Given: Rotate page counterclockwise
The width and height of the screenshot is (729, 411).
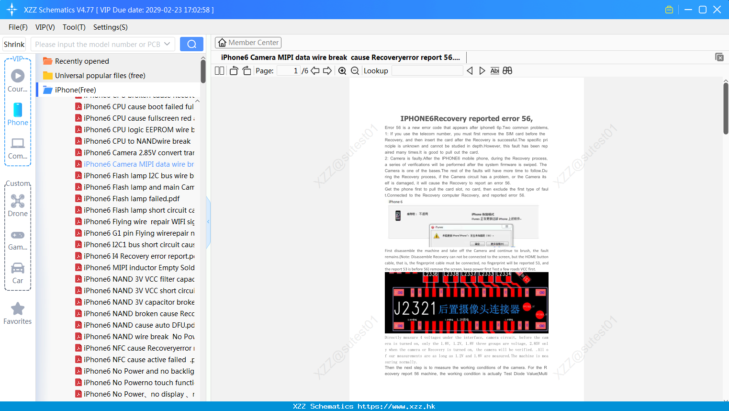Looking at the screenshot, I should (234, 71).
